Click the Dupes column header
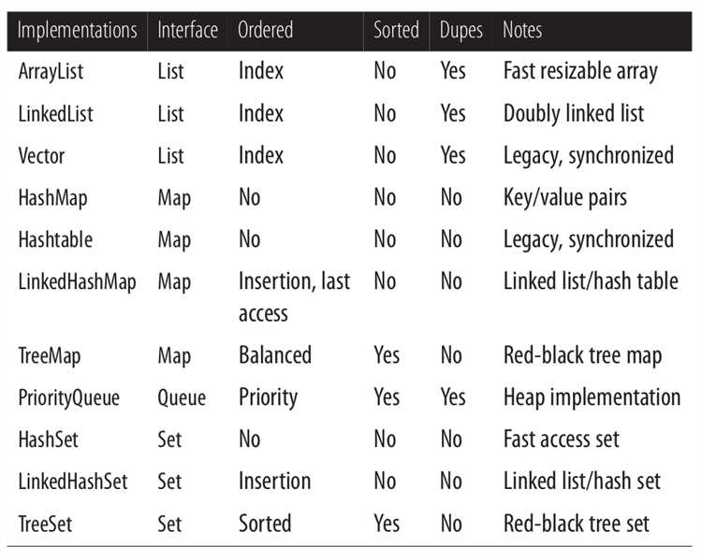This screenshot has width=702, height=560. tap(461, 31)
